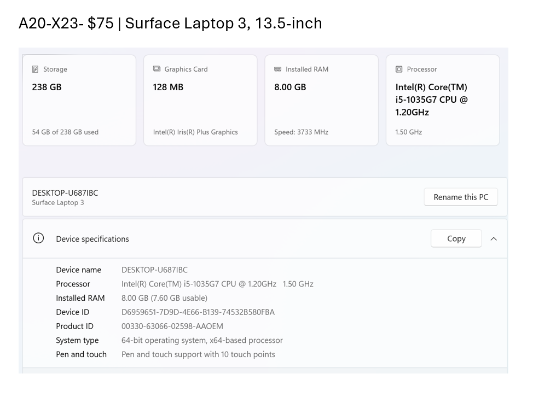Open the Graphics Card details card
The image size is (533, 397).
(x=200, y=100)
